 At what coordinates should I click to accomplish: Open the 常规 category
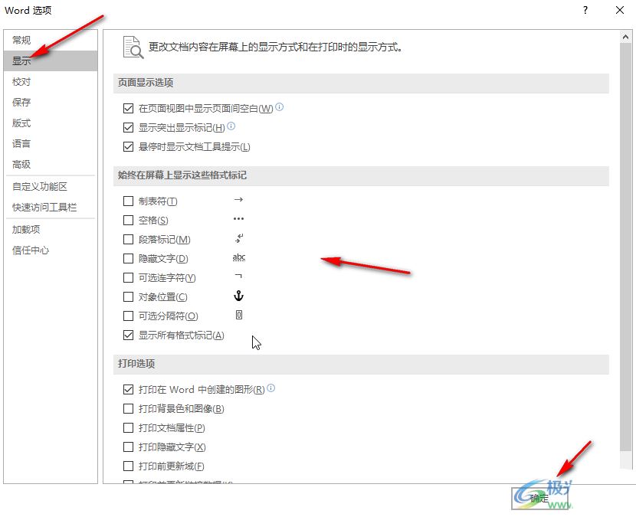51,40
